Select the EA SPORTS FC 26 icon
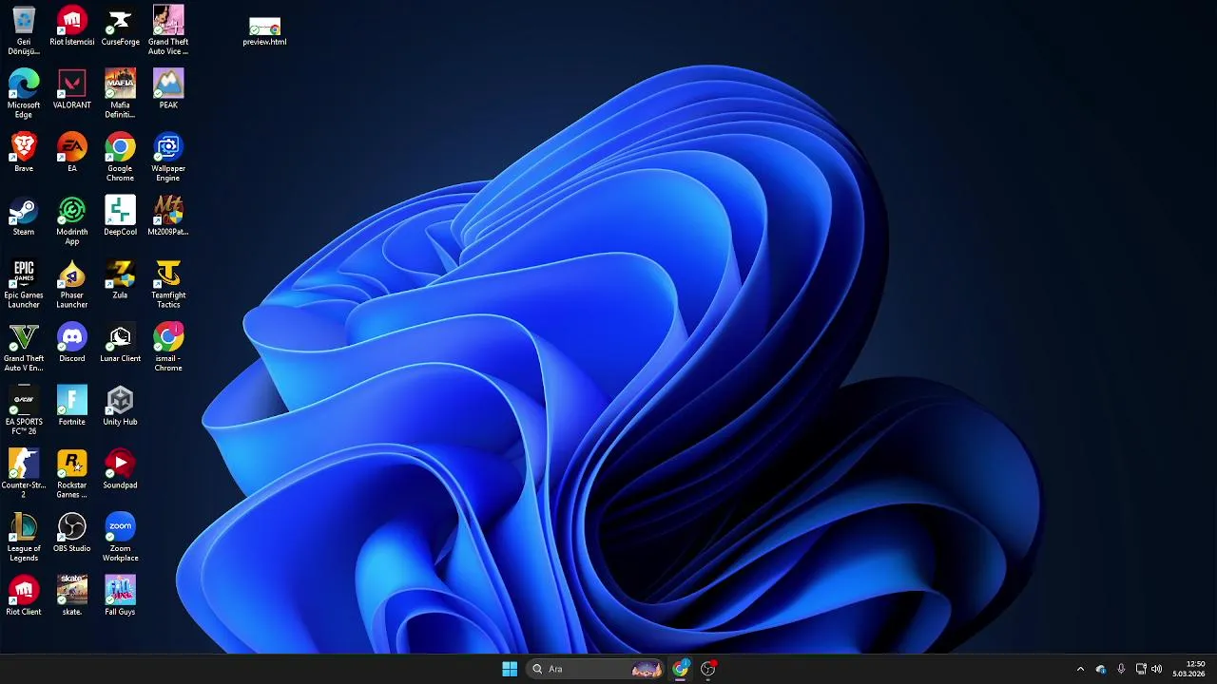 (x=24, y=411)
